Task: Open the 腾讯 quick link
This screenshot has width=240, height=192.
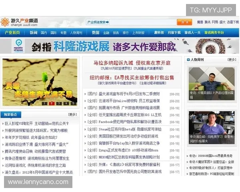Action: [207, 22]
